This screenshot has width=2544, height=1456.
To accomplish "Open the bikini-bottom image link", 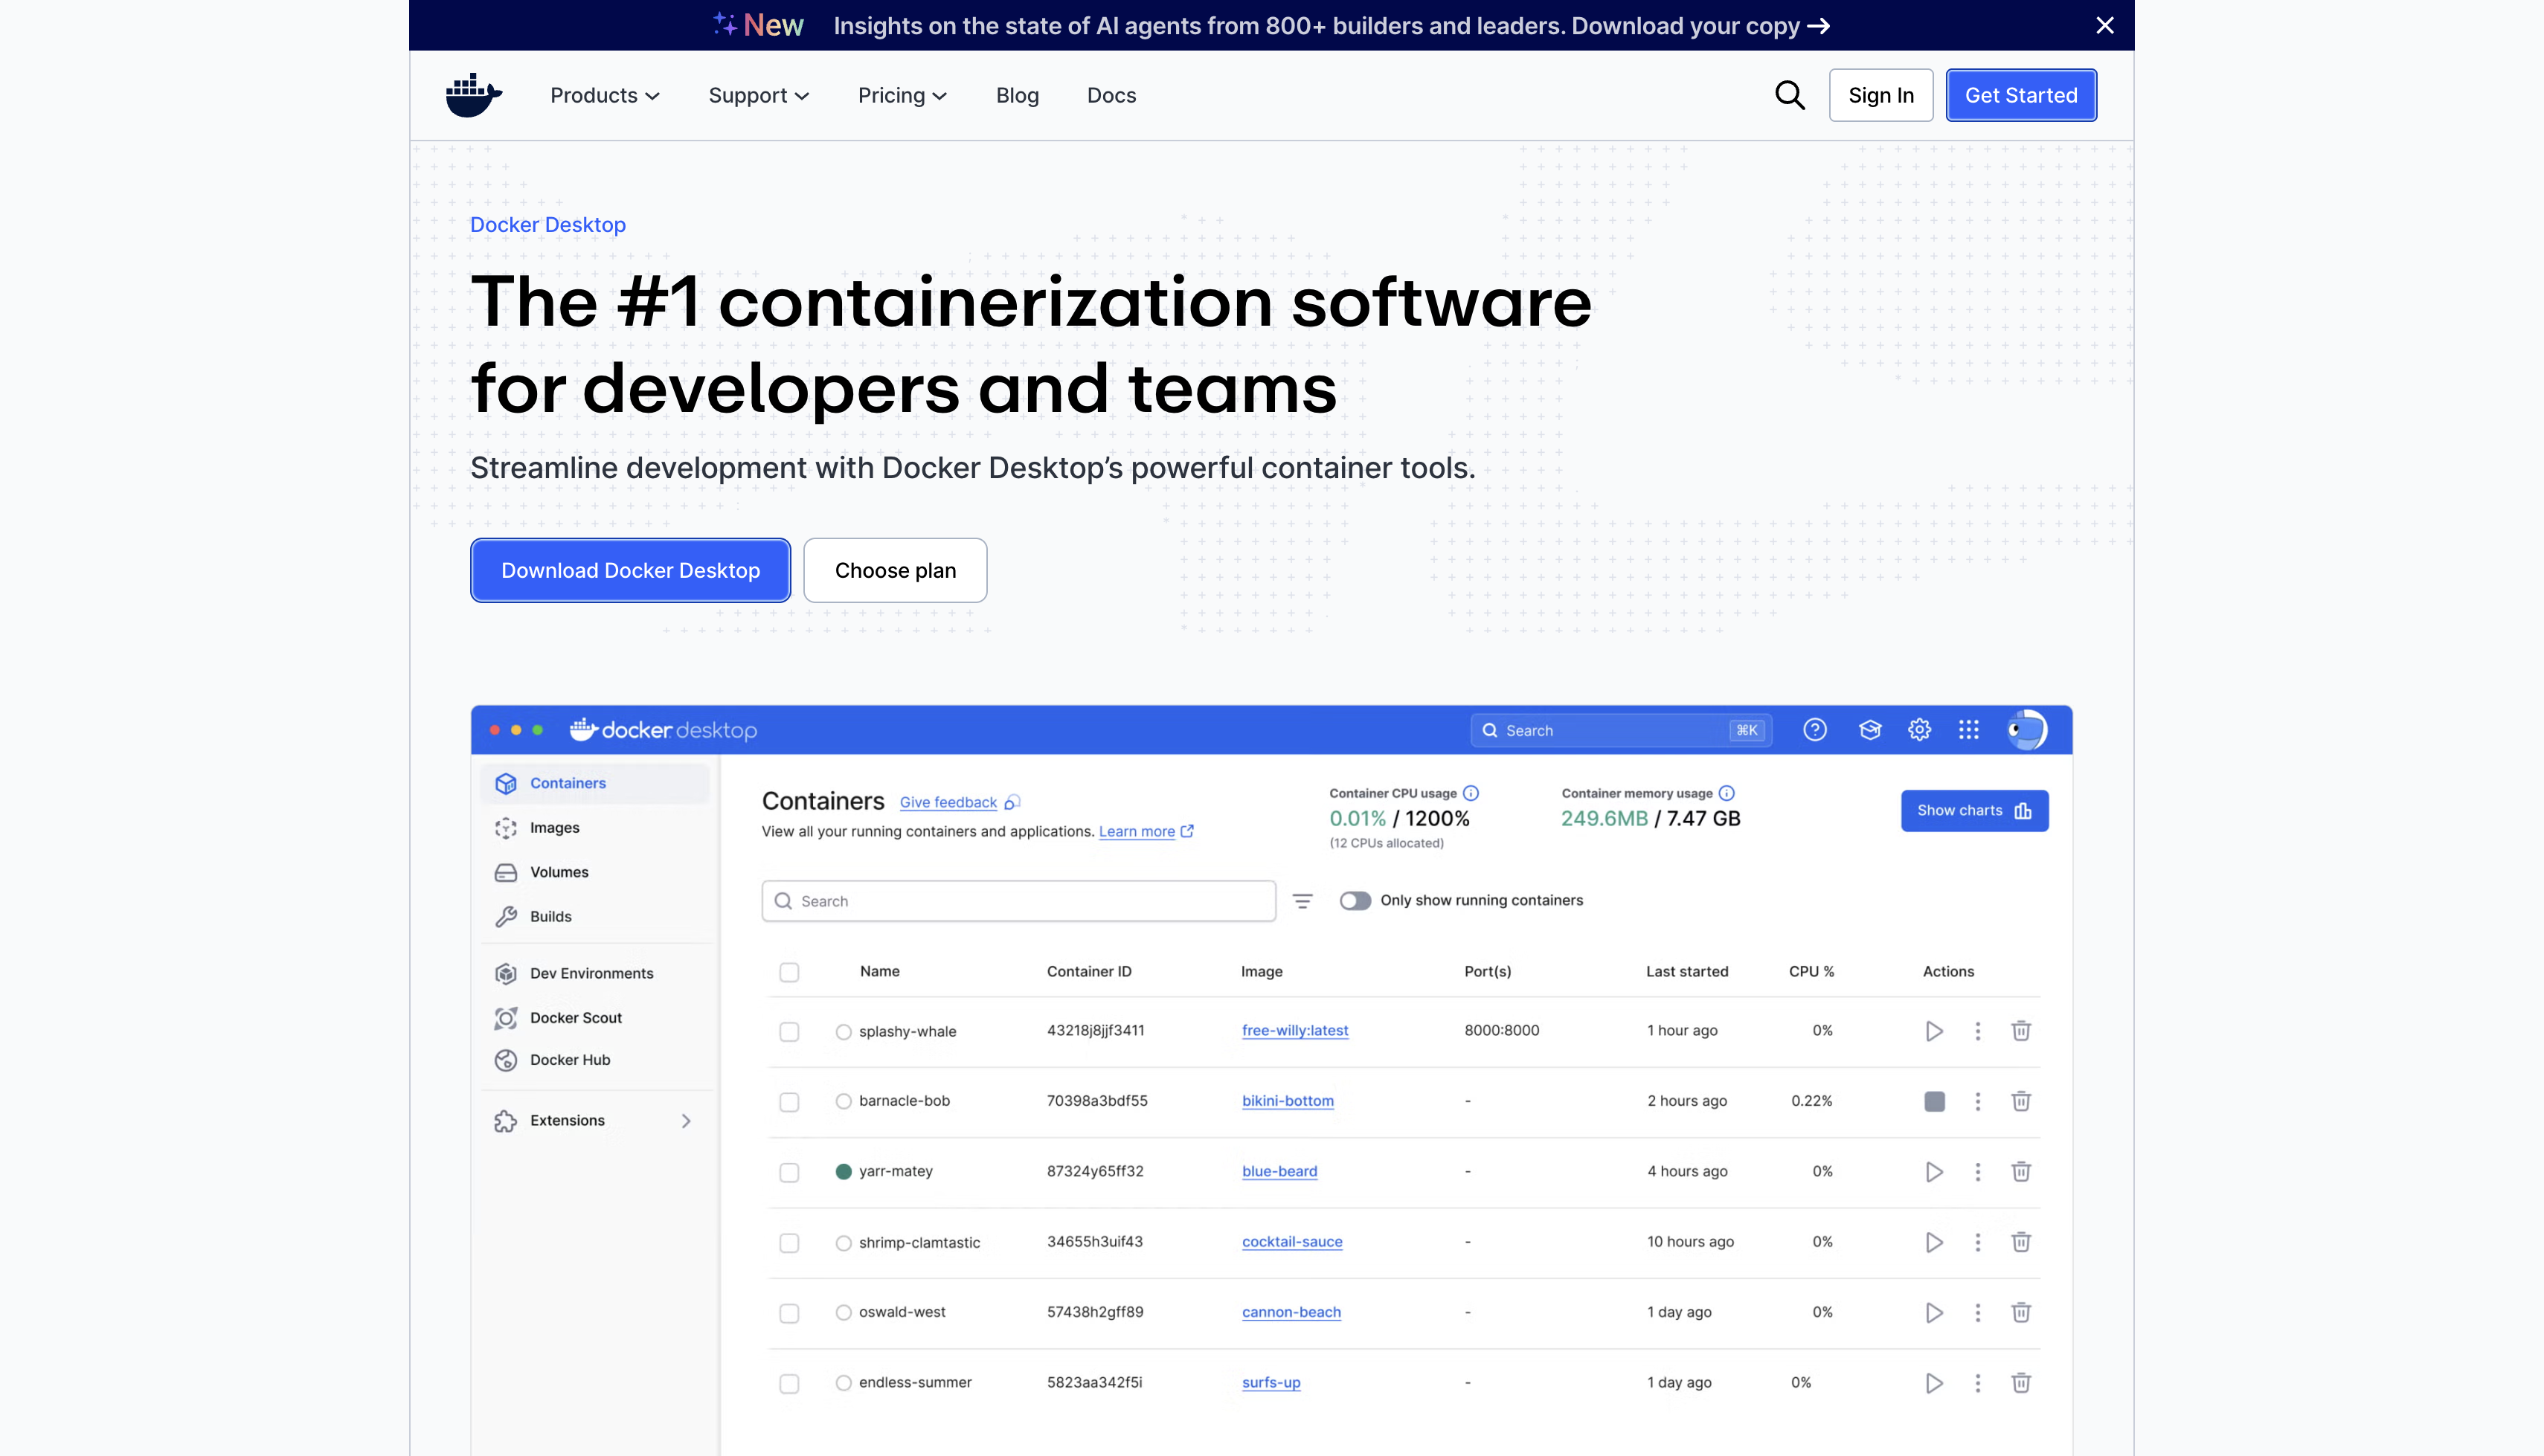I will [x=1288, y=1101].
